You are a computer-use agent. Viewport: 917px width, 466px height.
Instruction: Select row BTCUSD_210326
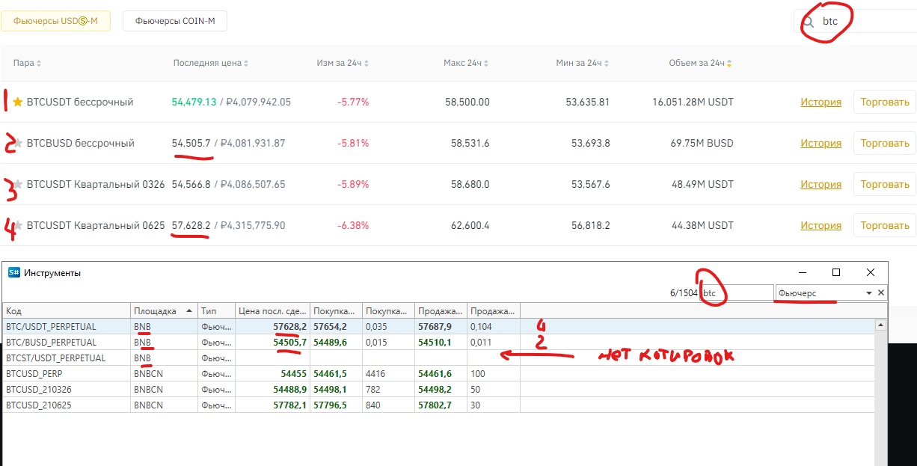[438, 390]
